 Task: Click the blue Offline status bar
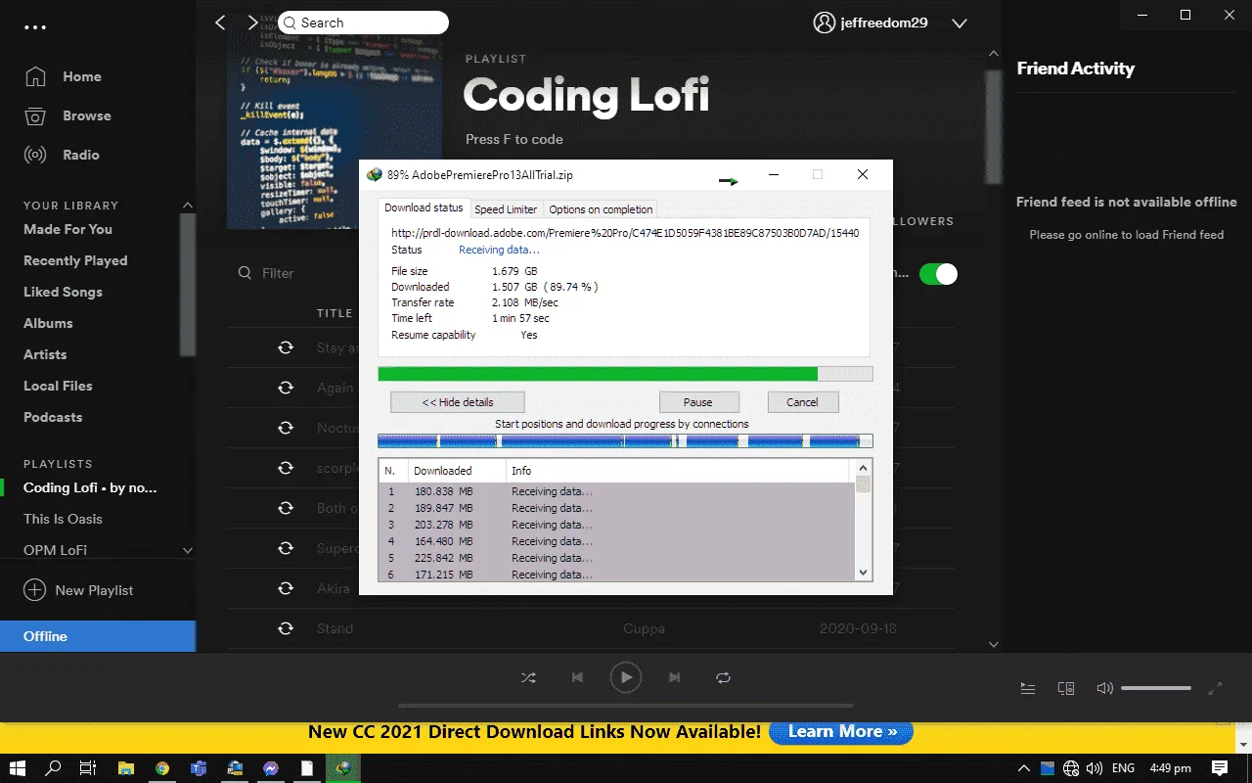click(98, 636)
